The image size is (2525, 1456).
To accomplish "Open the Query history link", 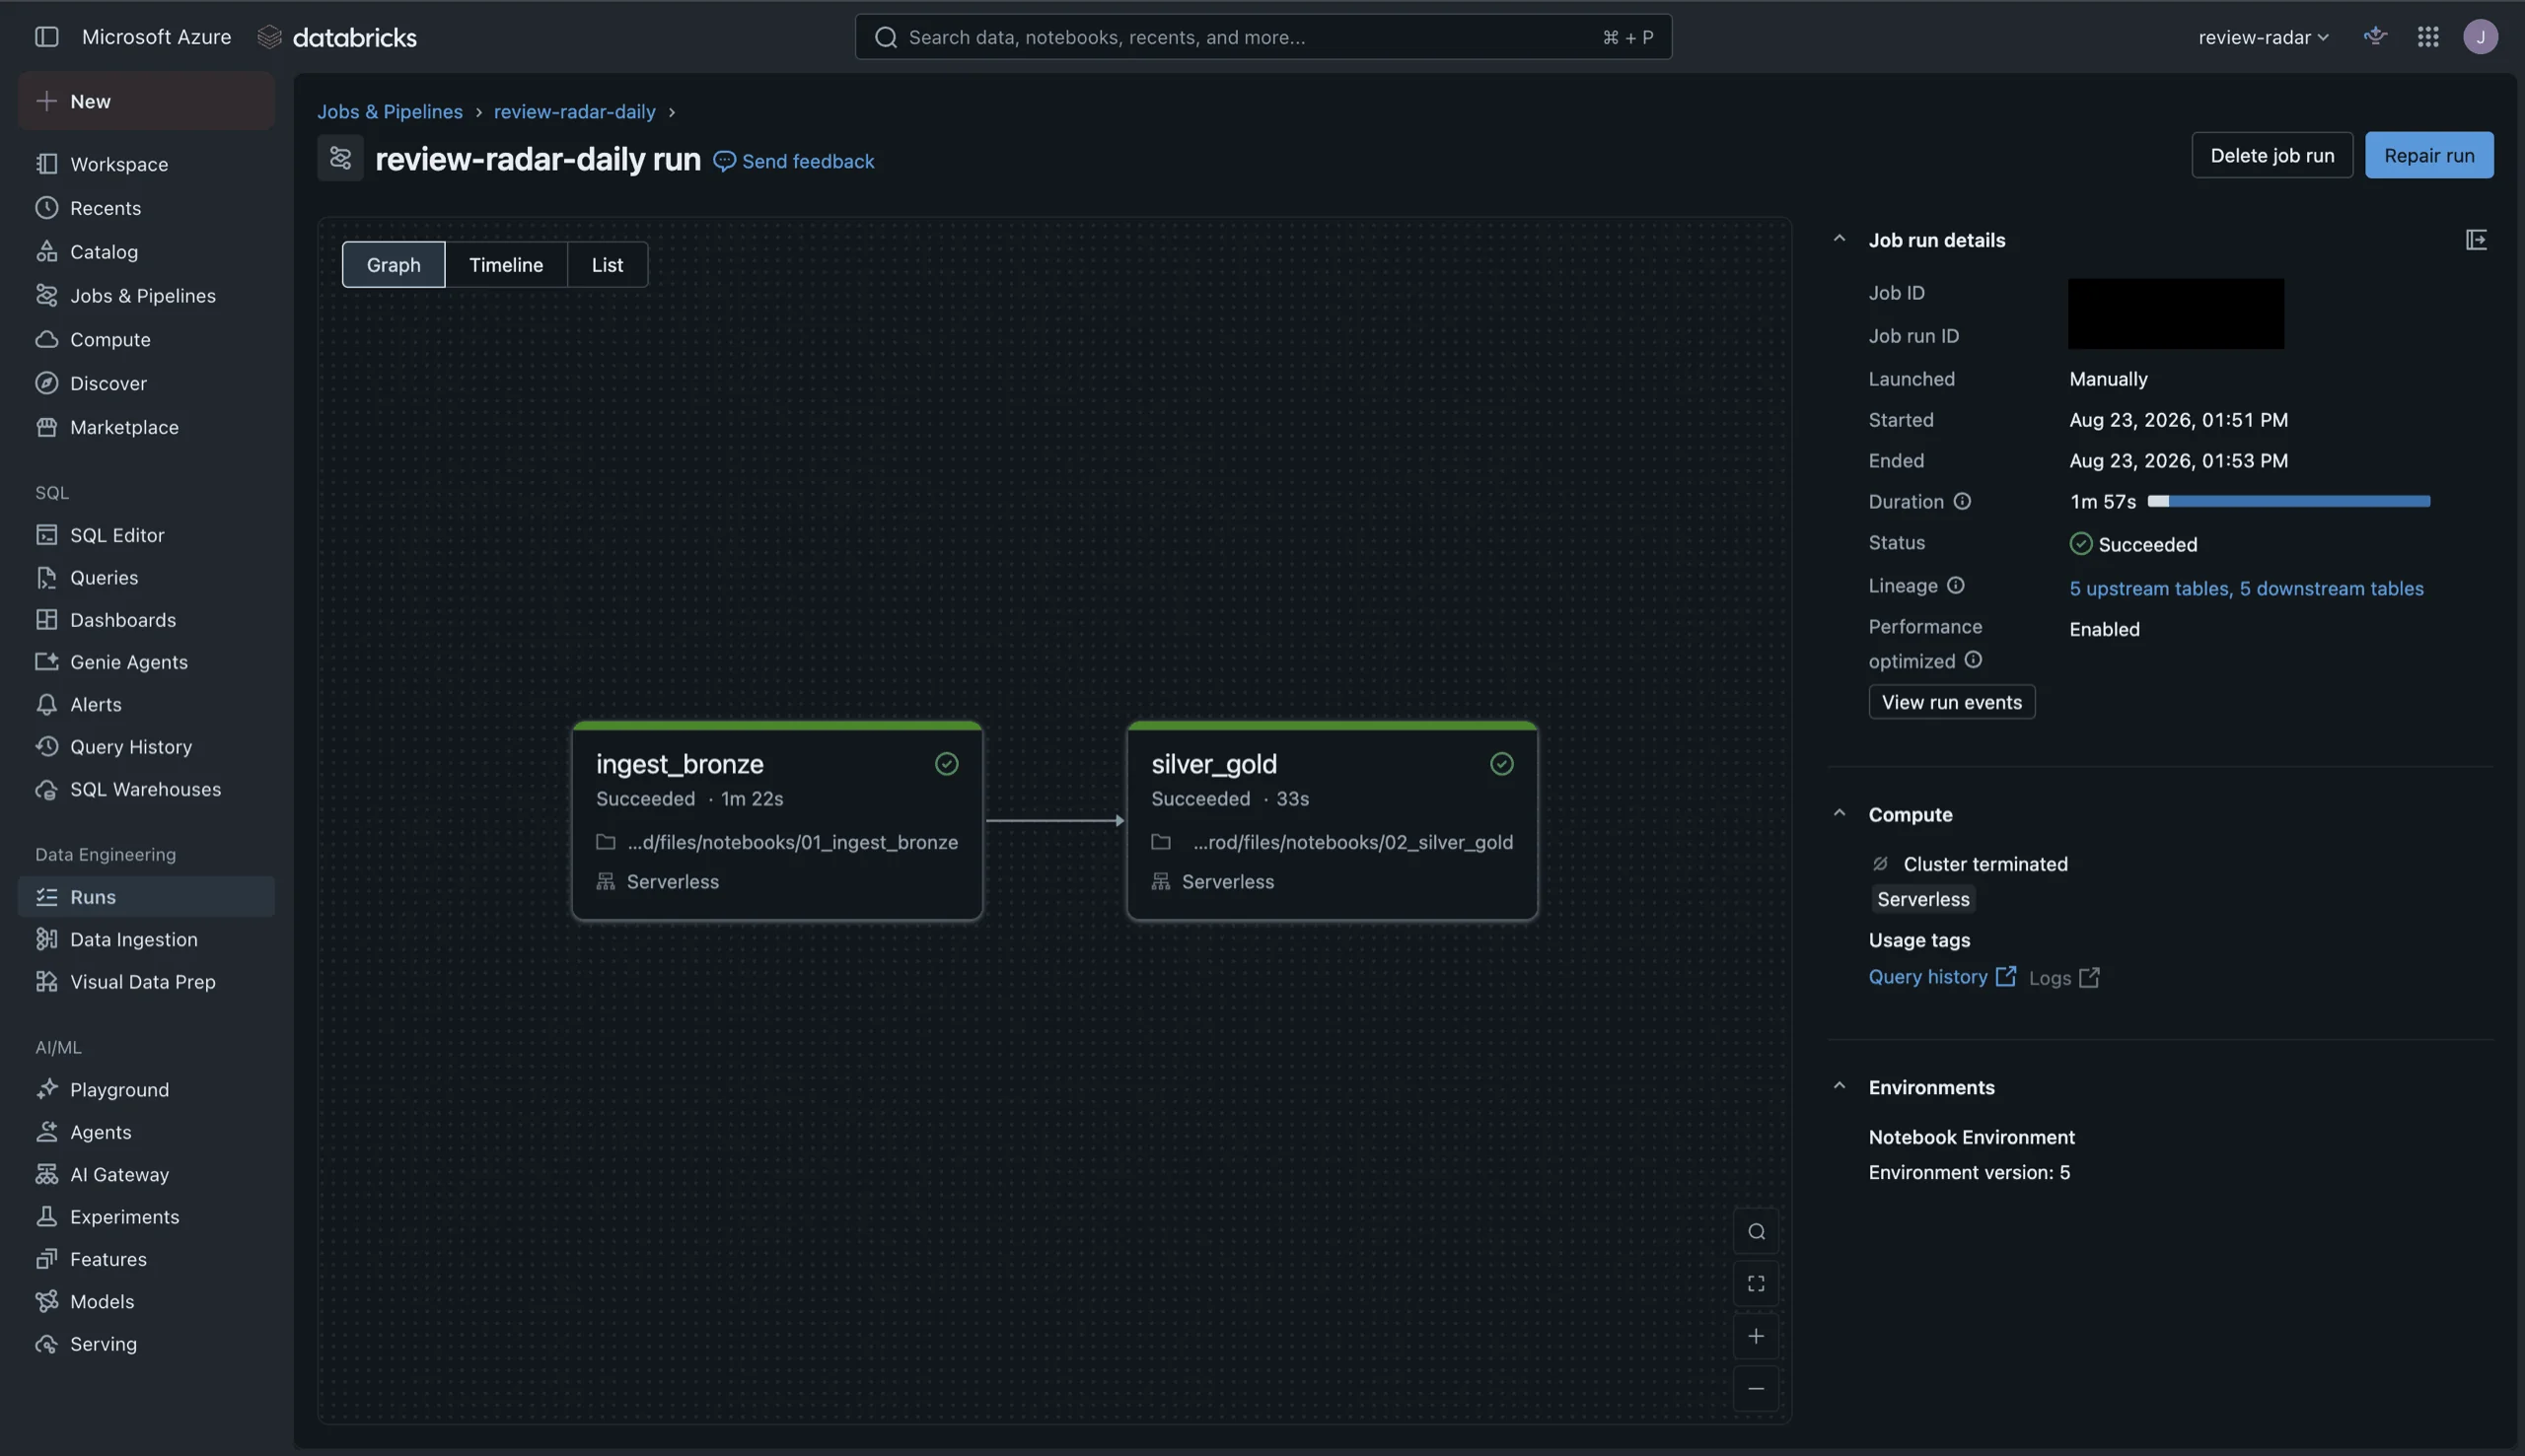I will tap(1942, 977).
